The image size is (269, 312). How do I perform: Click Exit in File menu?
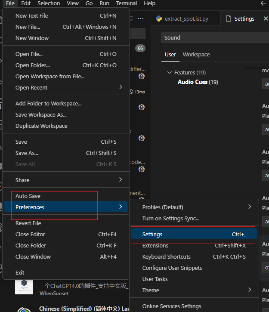click(66, 272)
